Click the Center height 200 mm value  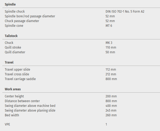tap(111, 96)
